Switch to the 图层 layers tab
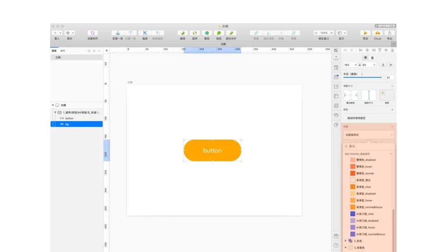This screenshot has height=252, width=447. [x=54, y=51]
